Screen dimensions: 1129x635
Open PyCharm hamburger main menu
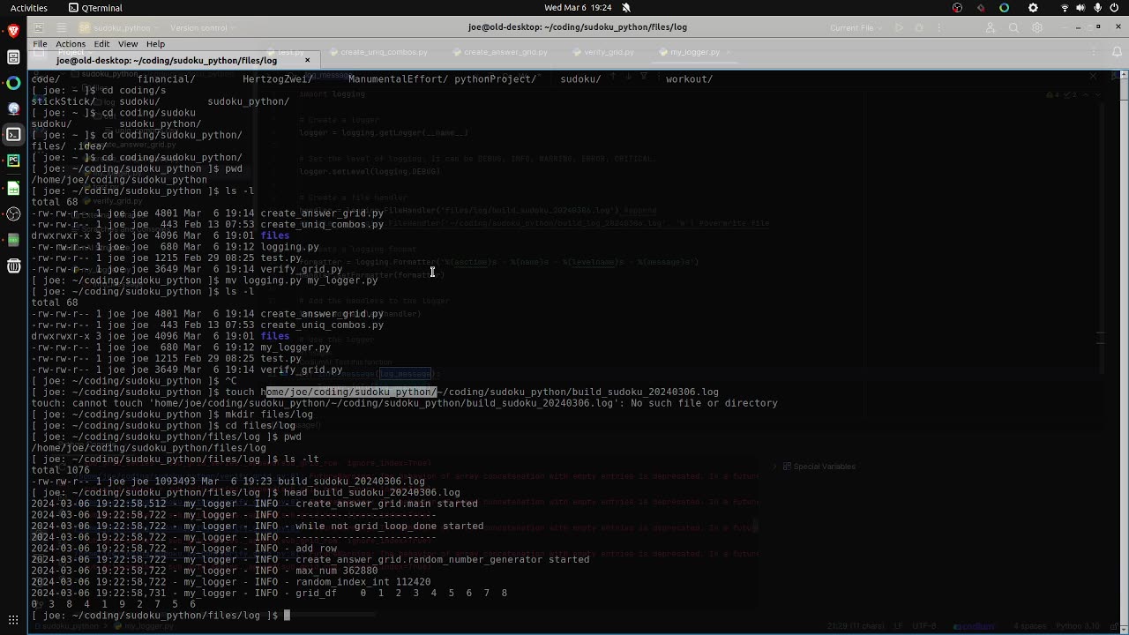point(61,27)
